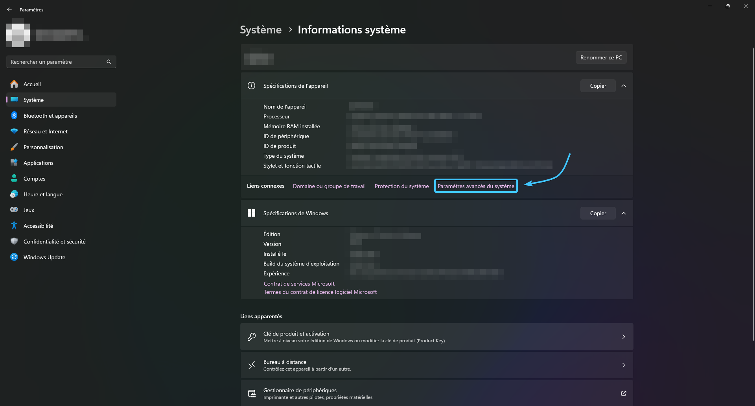The width and height of the screenshot is (755, 406).
Task: Click the Réseau et Internet wifi icon
Action: pyautogui.click(x=14, y=131)
